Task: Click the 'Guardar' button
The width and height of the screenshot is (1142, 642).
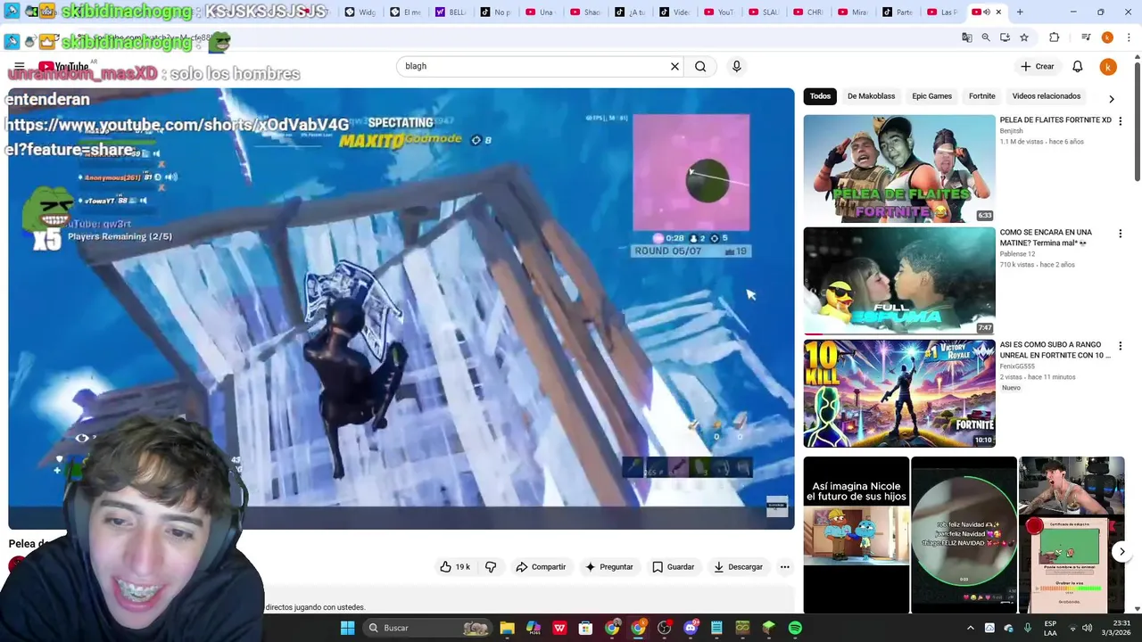Action: click(673, 567)
